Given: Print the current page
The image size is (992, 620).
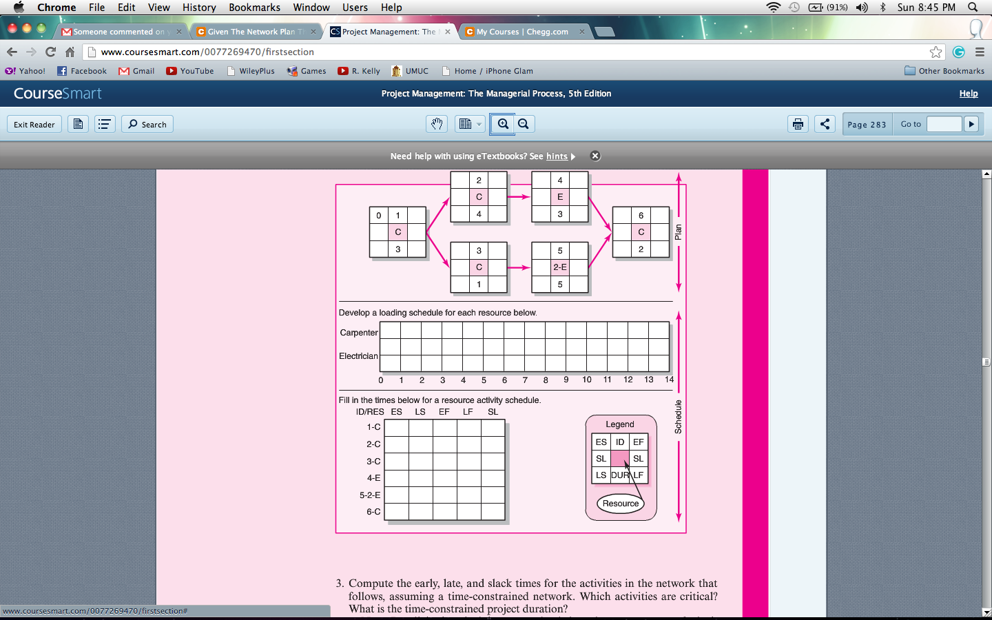Looking at the screenshot, I should pos(798,124).
